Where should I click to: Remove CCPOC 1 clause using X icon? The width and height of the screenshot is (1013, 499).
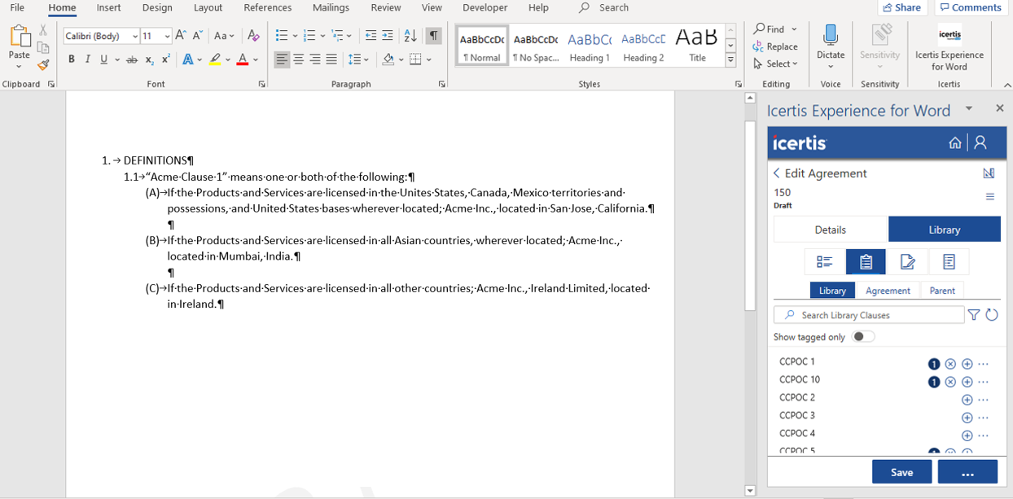pos(950,364)
